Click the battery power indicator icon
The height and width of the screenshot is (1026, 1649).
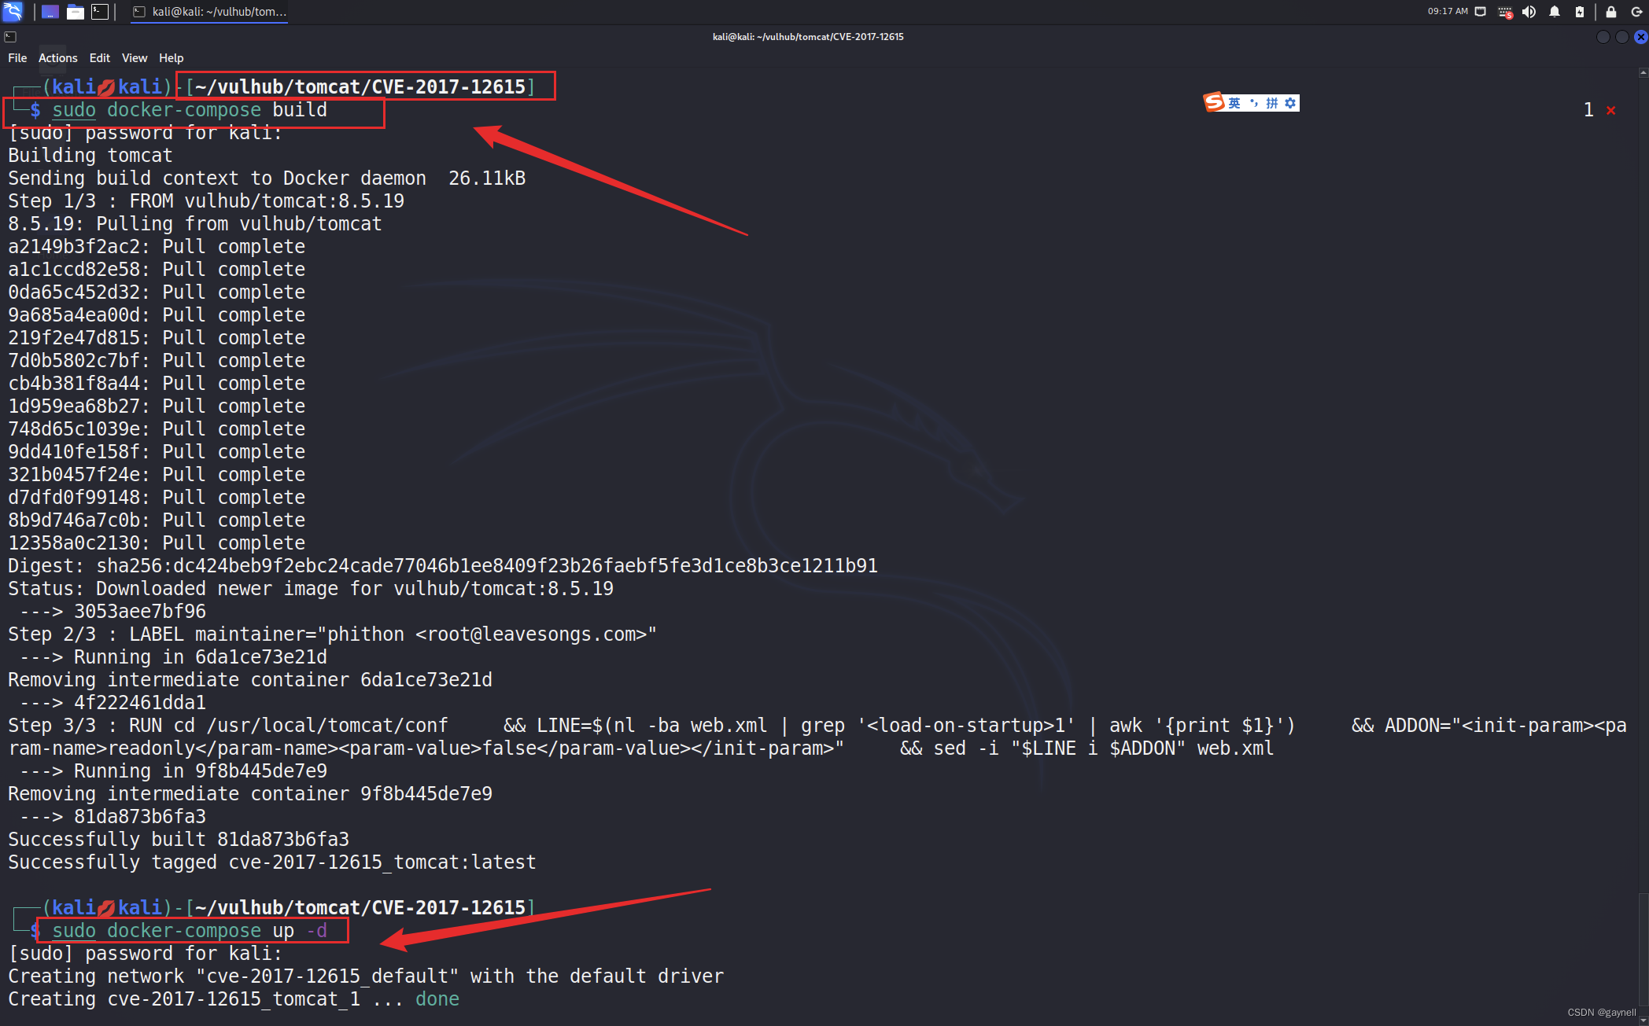pyautogui.click(x=1580, y=12)
